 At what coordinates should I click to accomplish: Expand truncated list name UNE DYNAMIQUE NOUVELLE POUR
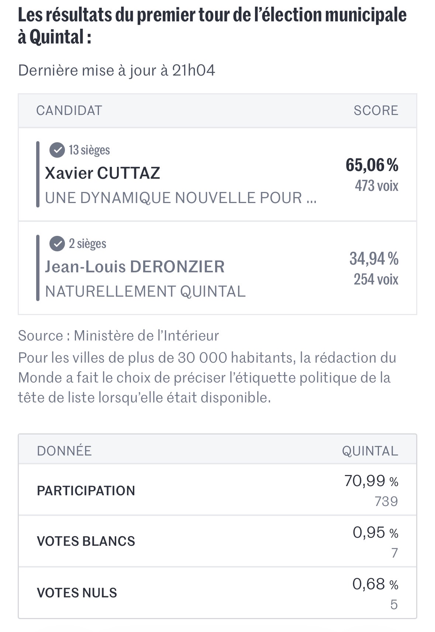coord(180,198)
